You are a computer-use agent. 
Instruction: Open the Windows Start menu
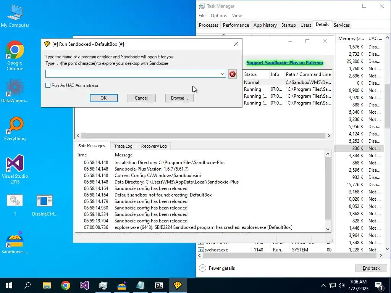pyautogui.click(x=9, y=285)
